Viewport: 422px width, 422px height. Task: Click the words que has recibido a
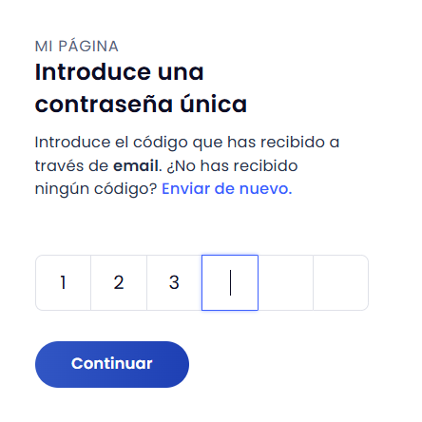[x=266, y=143]
